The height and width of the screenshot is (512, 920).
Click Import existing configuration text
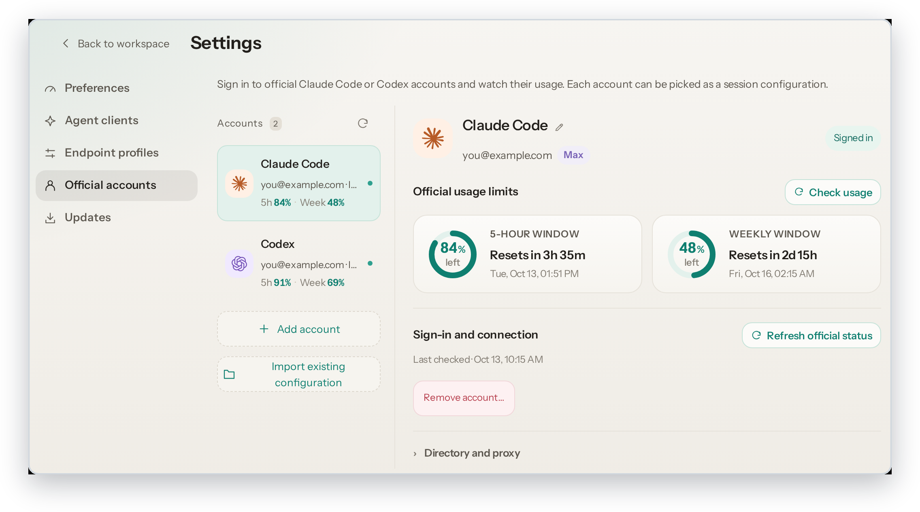309,374
